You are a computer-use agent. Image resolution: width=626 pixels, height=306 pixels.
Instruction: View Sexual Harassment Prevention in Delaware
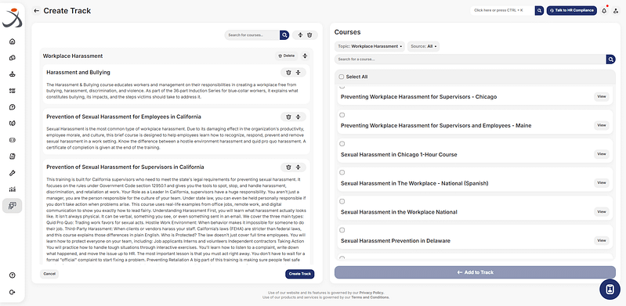click(x=602, y=240)
